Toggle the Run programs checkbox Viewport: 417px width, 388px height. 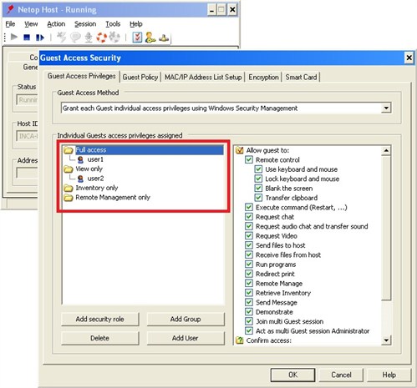pos(249,265)
